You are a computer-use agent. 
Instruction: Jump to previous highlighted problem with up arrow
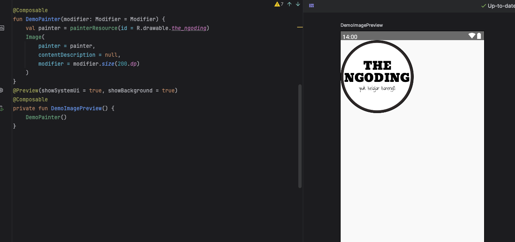pyautogui.click(x=289, y=4)
